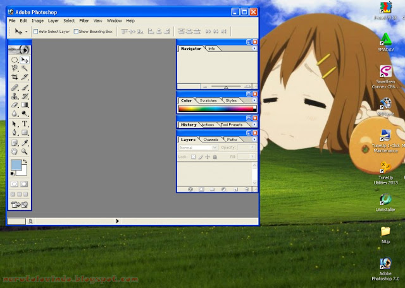Select the Crop tool
The image size is (405, 288).
point(15,76)
